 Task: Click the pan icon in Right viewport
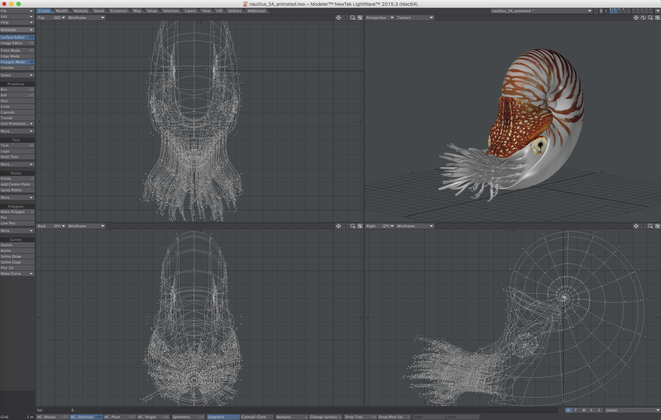636,226
